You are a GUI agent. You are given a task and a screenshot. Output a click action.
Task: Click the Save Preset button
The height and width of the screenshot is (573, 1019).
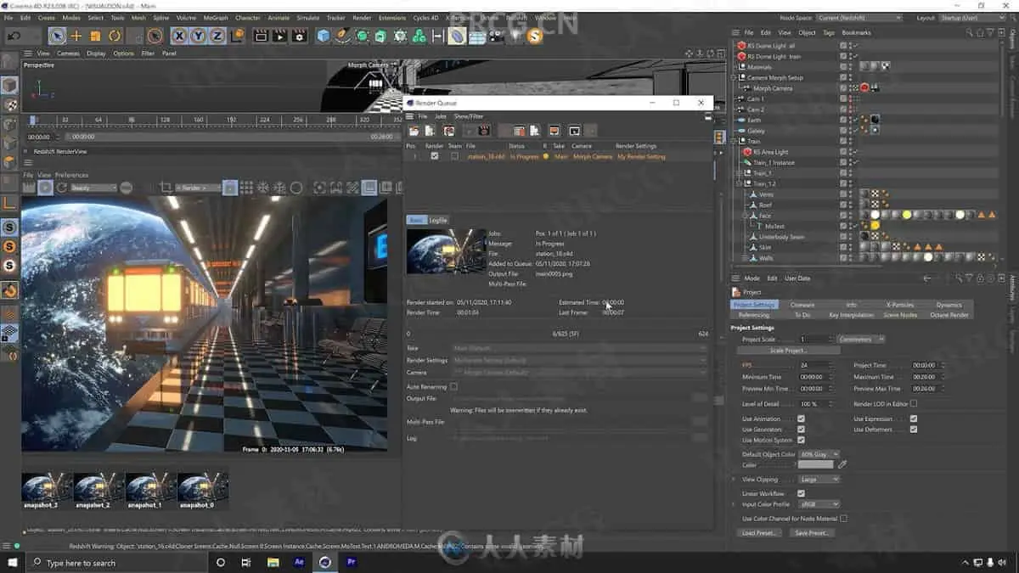click(811, 533)
